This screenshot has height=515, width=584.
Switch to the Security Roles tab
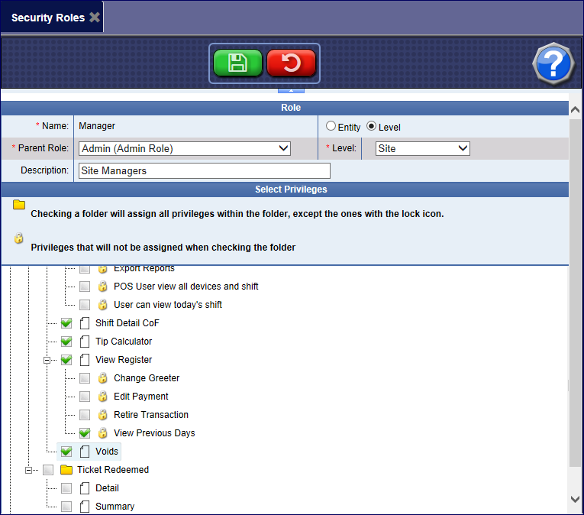pyautogui.click(x=47, y=17)
